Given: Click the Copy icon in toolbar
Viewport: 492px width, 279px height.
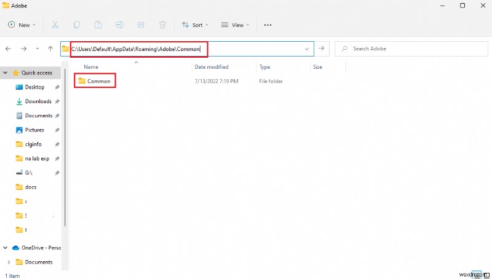Looking at the screenshot, I should [76, 25].
